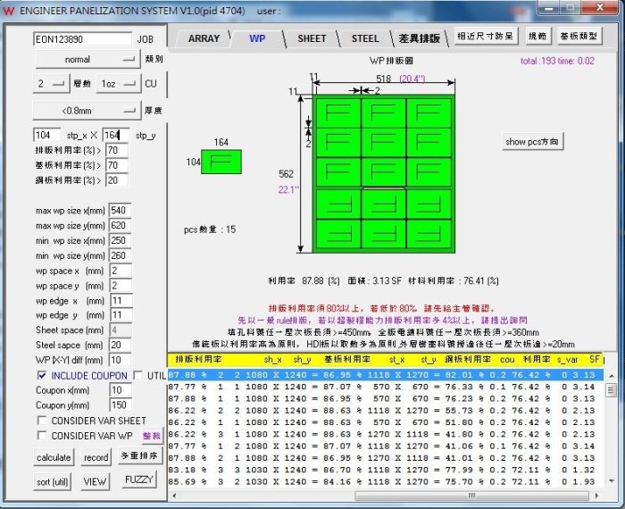Enable the UTIL checkbox

click(x=138, y=376)
